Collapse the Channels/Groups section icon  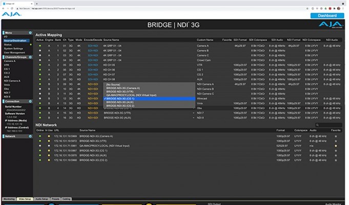click(30, 57)
